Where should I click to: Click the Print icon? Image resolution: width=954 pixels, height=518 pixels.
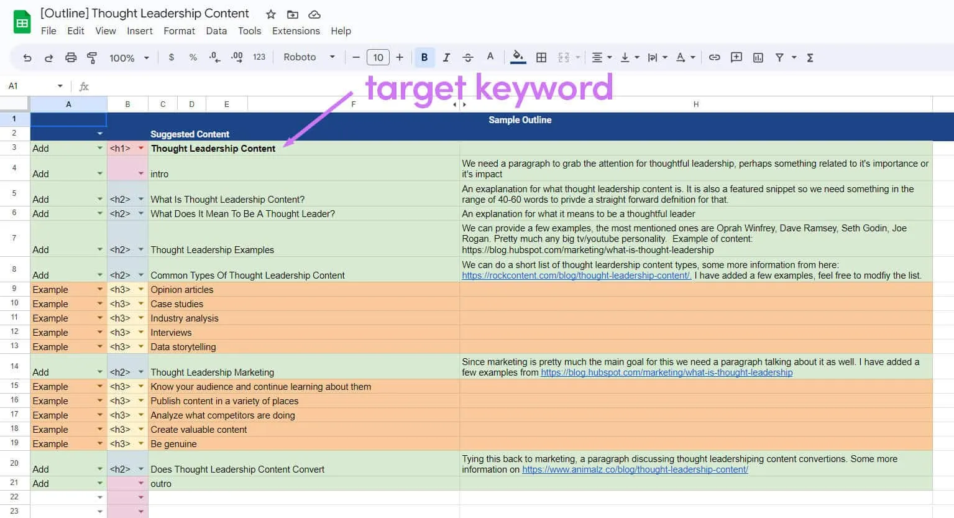click(x=71, y=57)
